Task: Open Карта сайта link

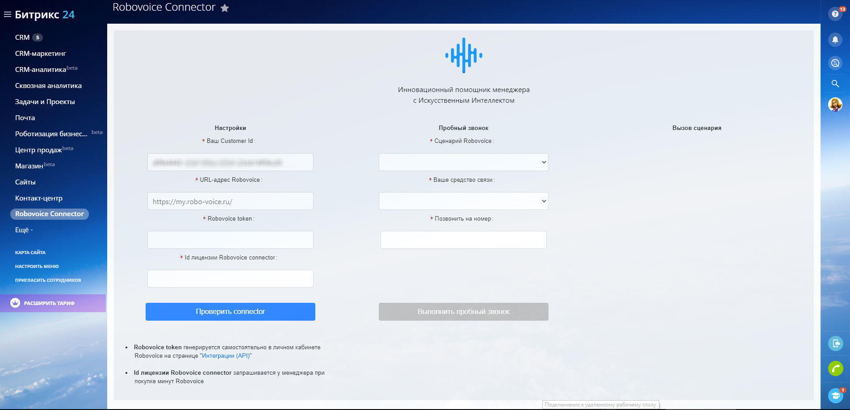Action: pyautogui.click(x=30, y=252)
